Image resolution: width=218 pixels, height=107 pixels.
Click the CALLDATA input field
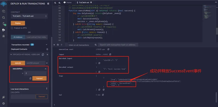[23, 97]
